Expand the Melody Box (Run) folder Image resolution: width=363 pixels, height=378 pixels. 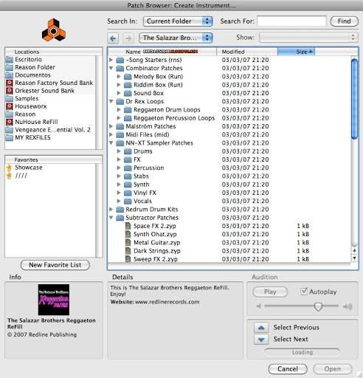(119, 77)
